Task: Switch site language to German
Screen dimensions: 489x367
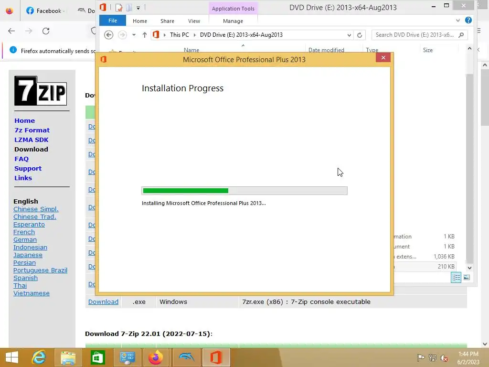Action: 25,240
